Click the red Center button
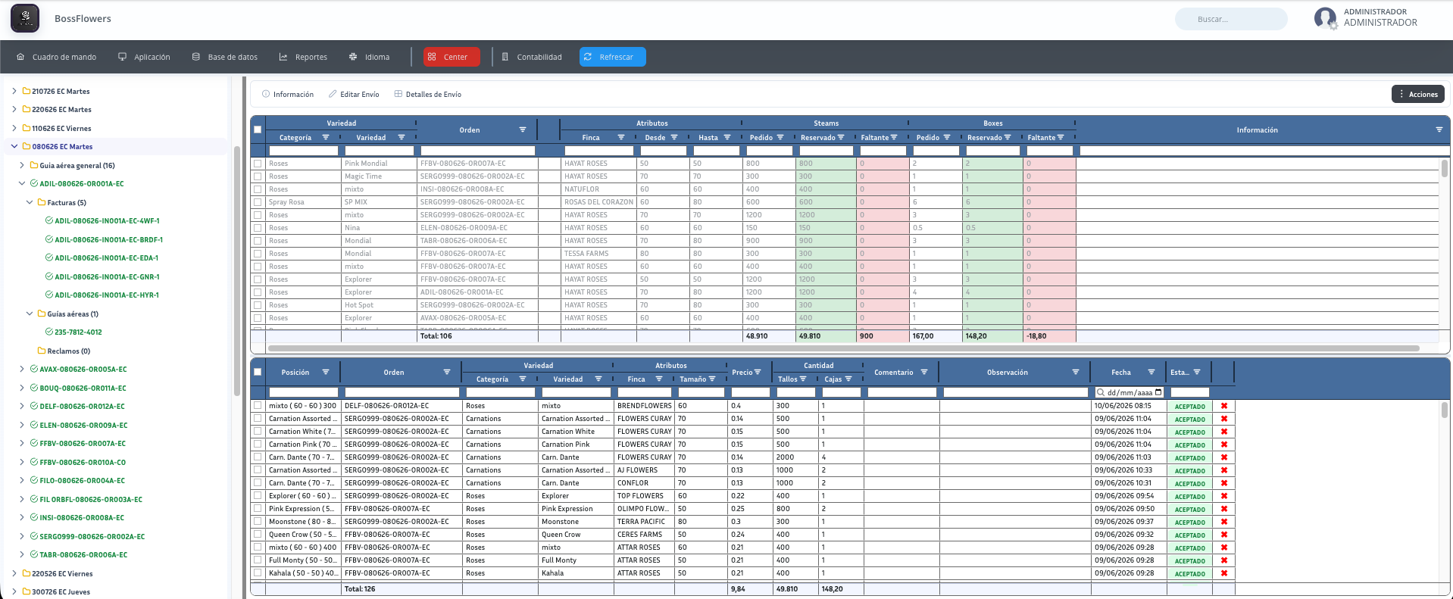Viewport: 1453px width, 599px height. (x=452, y=57)
